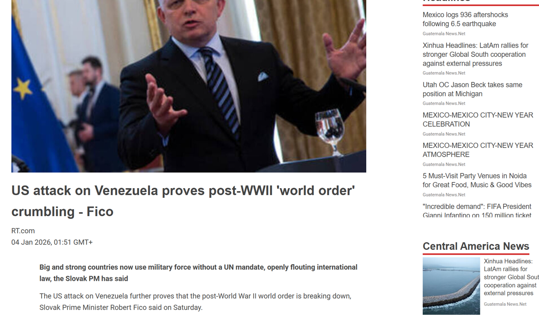539x315 pixels.
Task: Open 5 Must-Visit Party Venues in Noida
Action: click(x=477, y=180)
